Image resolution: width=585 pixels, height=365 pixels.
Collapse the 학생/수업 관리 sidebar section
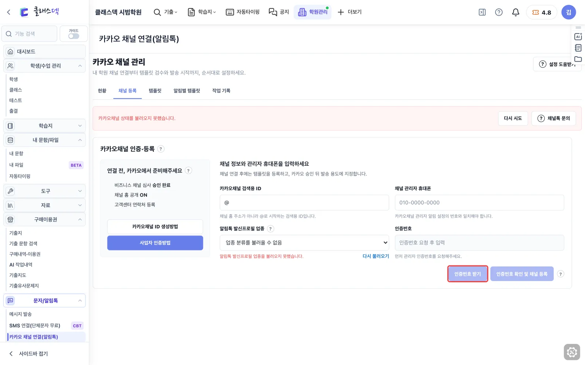tap(45, 66)
